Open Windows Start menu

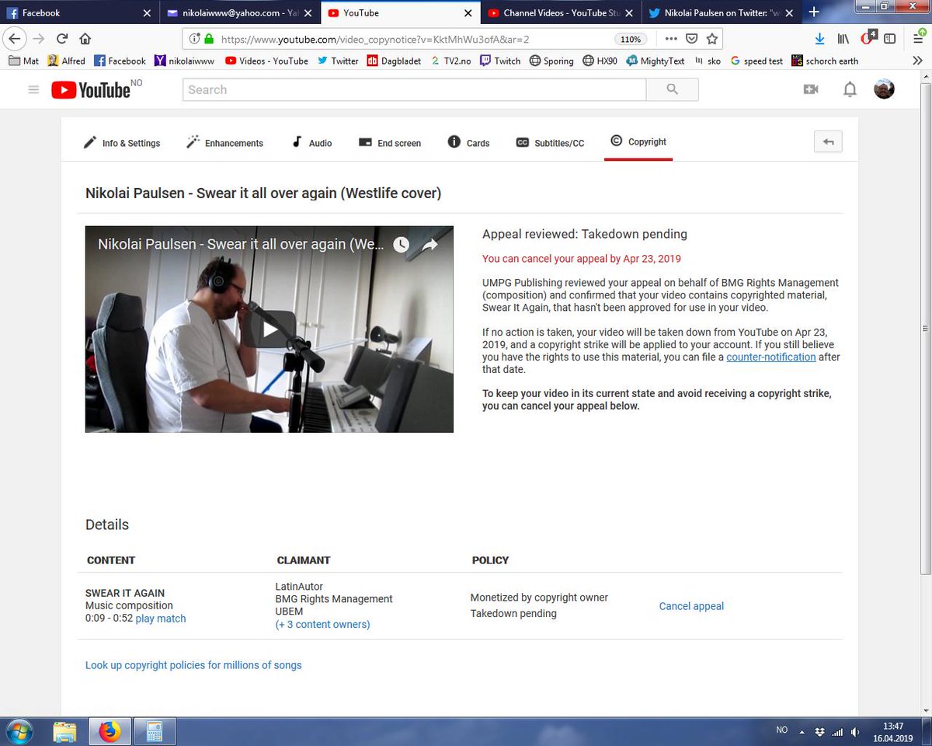18,731
